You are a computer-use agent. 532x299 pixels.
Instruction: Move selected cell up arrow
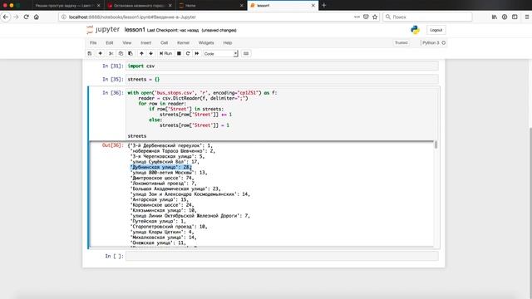(x=141, y=53)
